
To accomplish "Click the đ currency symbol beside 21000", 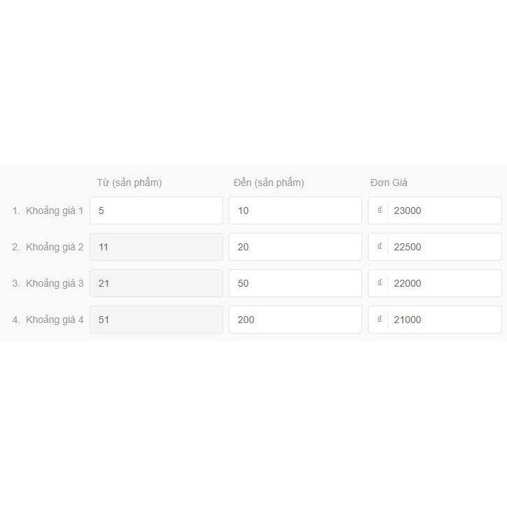I will (x=379, y=319).
